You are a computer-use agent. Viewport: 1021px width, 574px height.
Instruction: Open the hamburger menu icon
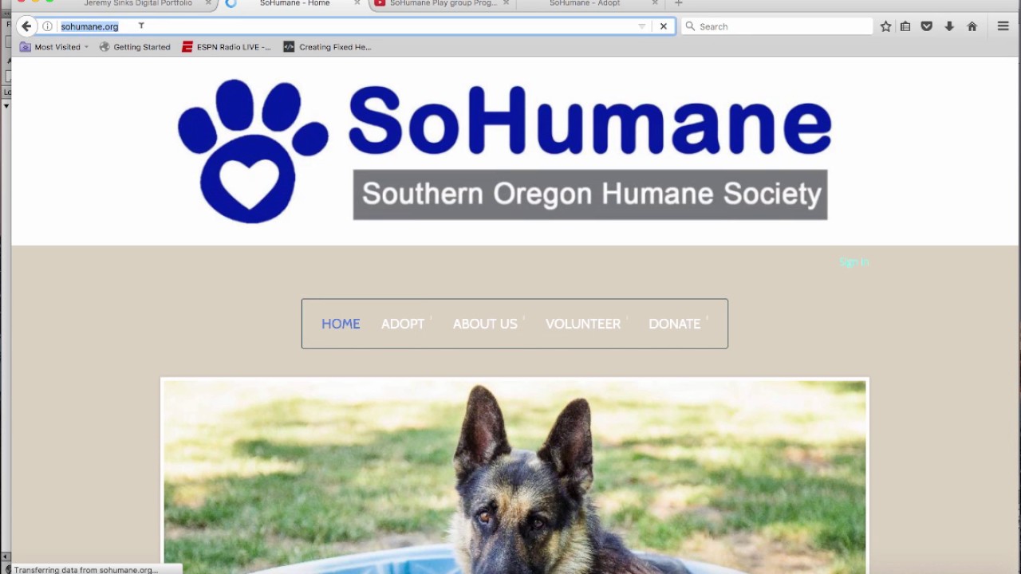tap(1003, 26)
